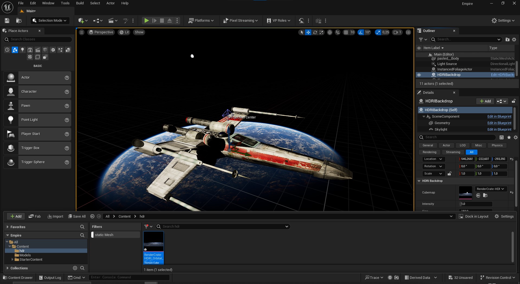Viewport: 520px width, 284px height.
Task: Open the File menu
Action: tap(21, 3)
